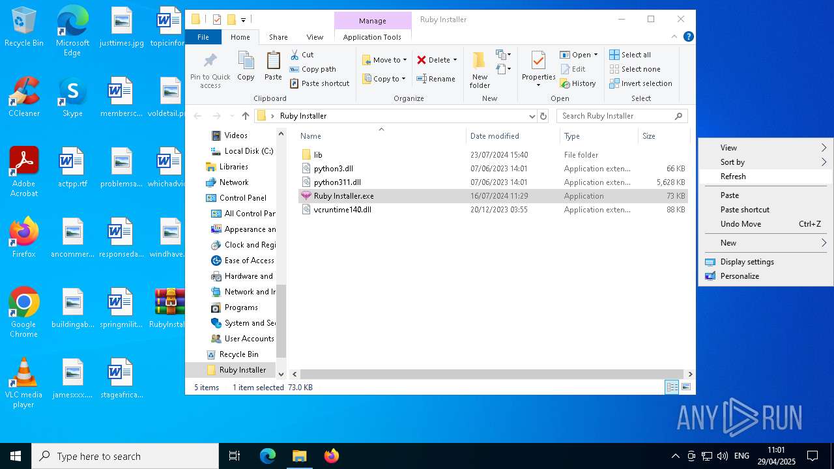The width and height of the screenshot is (834, 469).
Task: Select the Ruby Installer.exe file
Action: pyautogui.click(x=493, y=196)
